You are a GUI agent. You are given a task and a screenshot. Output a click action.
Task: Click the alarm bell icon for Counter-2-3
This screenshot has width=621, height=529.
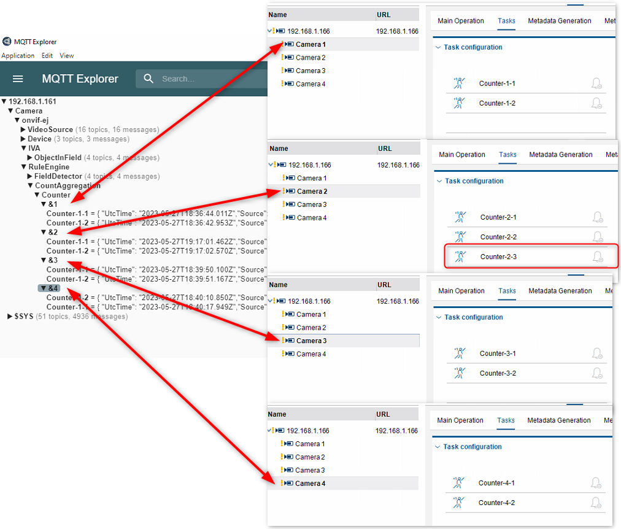[598, 257]
